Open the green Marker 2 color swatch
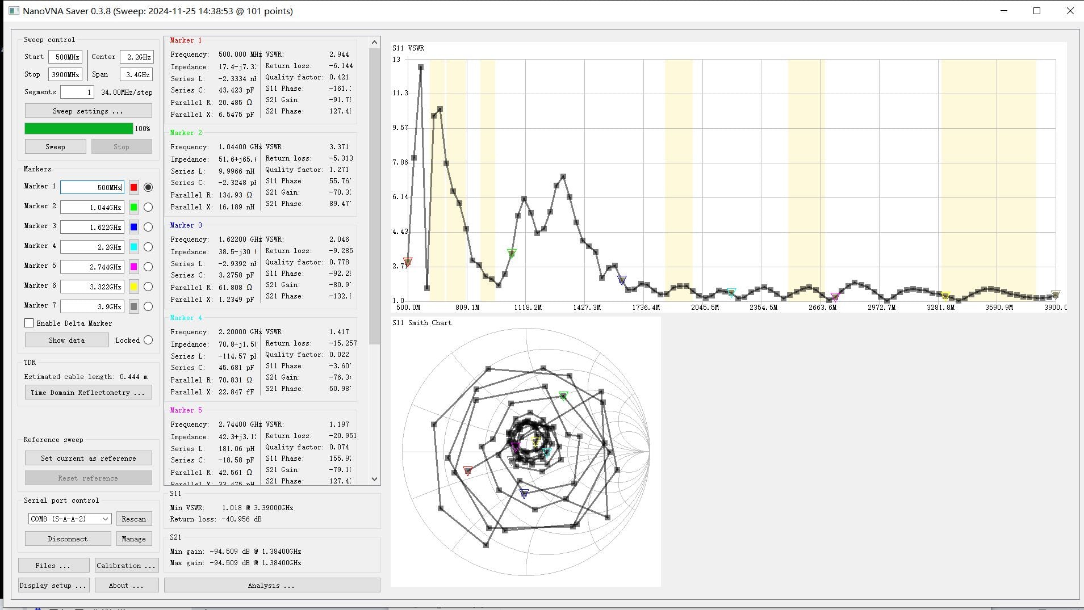 coord(133,207)
